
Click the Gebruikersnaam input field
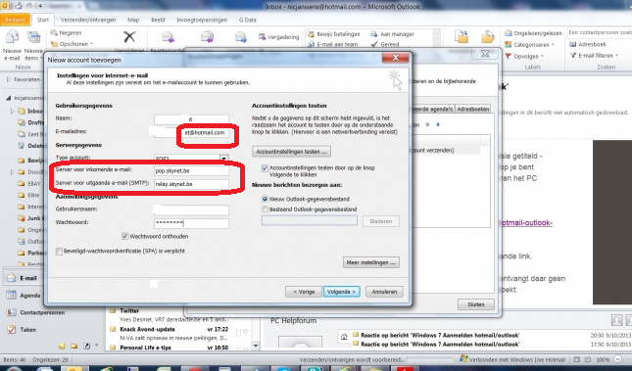point(191,209)
